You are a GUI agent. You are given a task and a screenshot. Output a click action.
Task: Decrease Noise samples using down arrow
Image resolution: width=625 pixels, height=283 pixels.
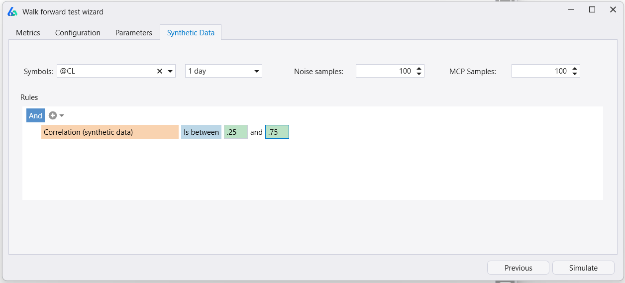(419, 74)
